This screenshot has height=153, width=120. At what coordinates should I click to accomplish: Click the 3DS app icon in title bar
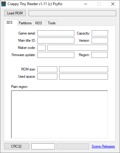4,4
